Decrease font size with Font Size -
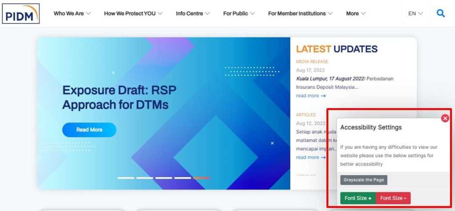Image resolution: width=455 pixels, height=211 pixels. [393, 198]
